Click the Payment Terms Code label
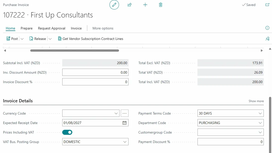The image size is (272, 153). click(x=154, y=113)
